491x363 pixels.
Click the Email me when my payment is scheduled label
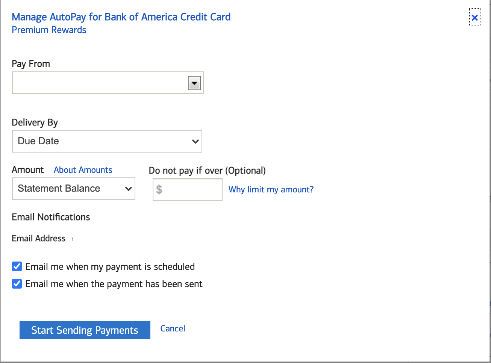(110, 266)
